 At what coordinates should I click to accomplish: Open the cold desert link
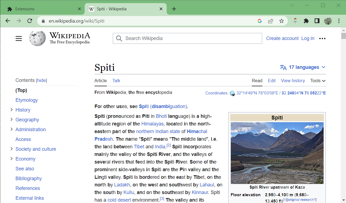(119, 200)
